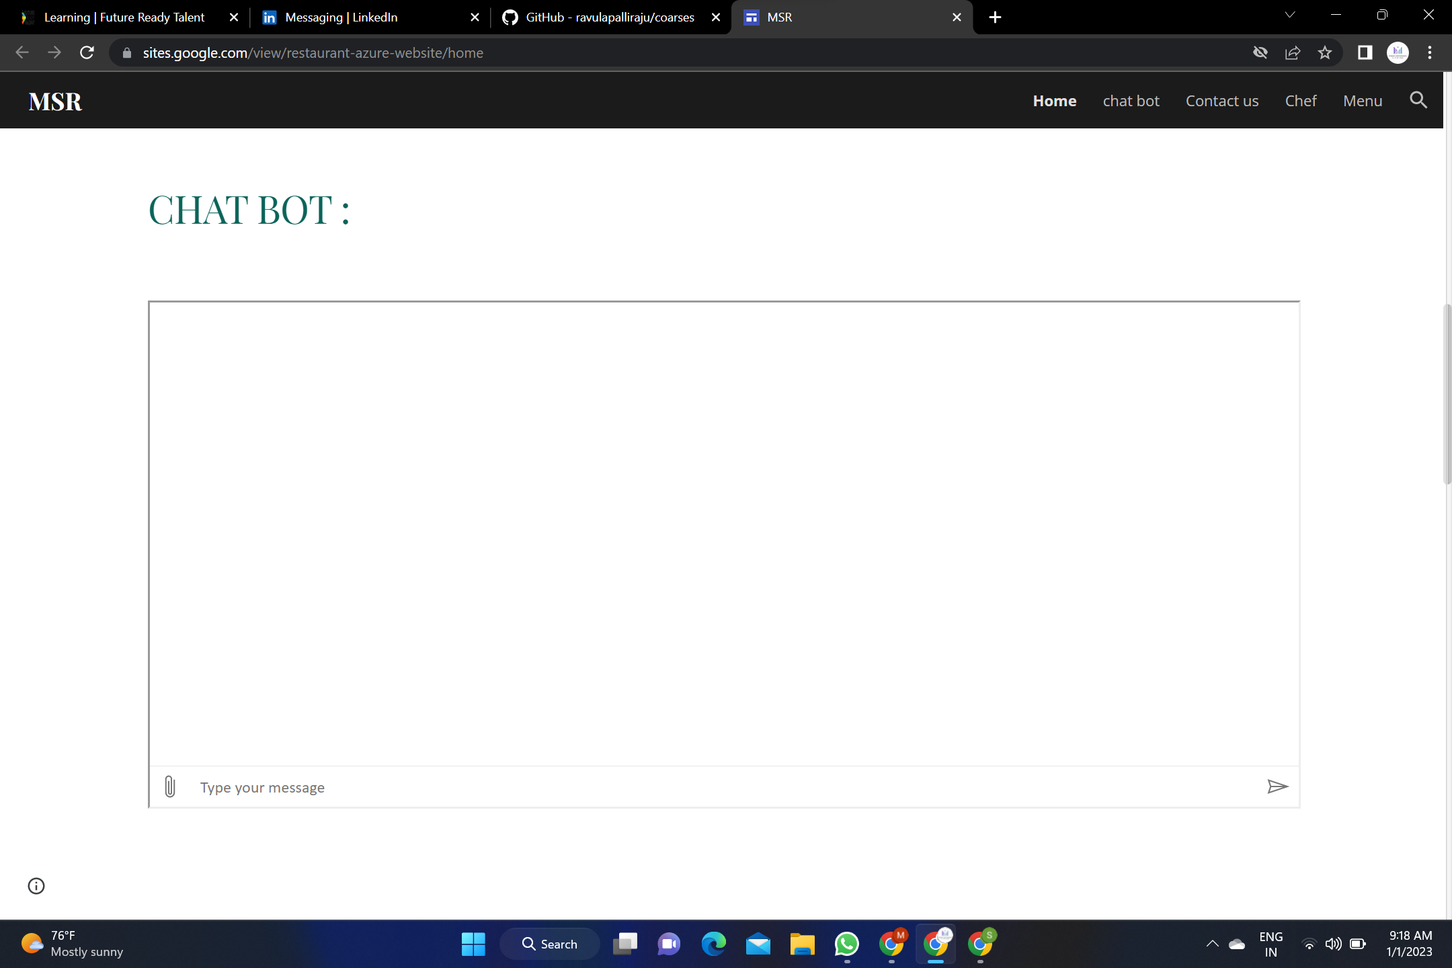Open the Mail app in taskbar
Image resolution: width=1452 pixels, height=968 pixels.
[758, 944]
